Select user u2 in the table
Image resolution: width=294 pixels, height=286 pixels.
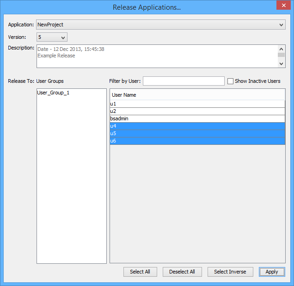pos(197,112)
